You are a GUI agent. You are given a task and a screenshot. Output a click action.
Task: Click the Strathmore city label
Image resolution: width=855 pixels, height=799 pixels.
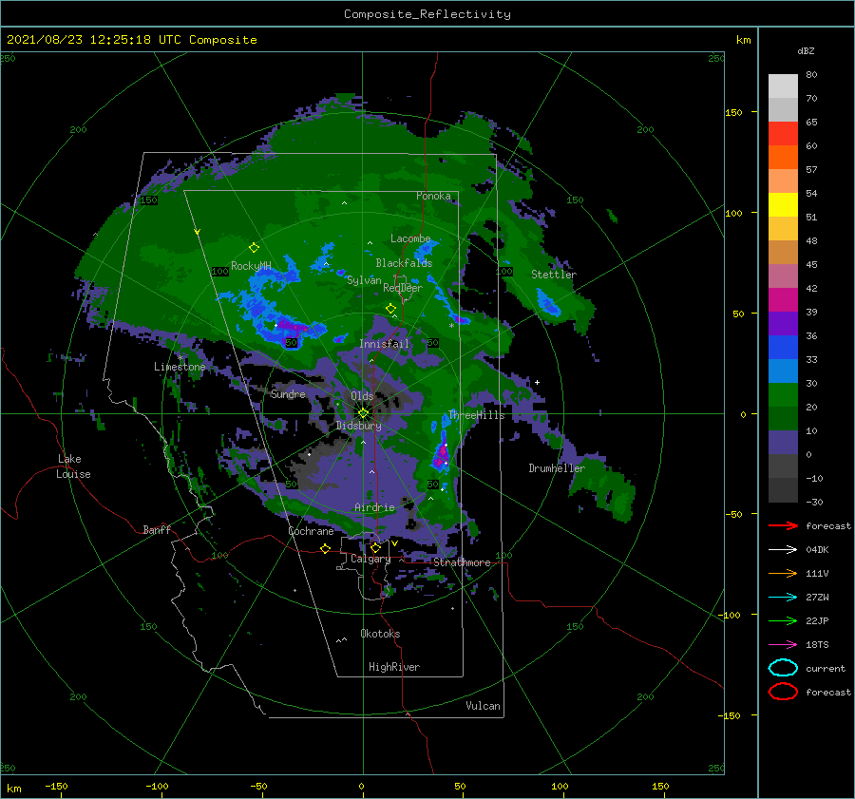click(462, 562)
